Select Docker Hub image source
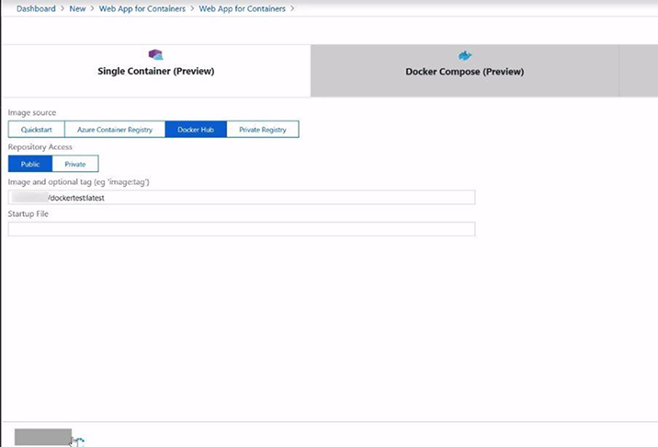The image size is (658, 447). [x=195, y=130]
